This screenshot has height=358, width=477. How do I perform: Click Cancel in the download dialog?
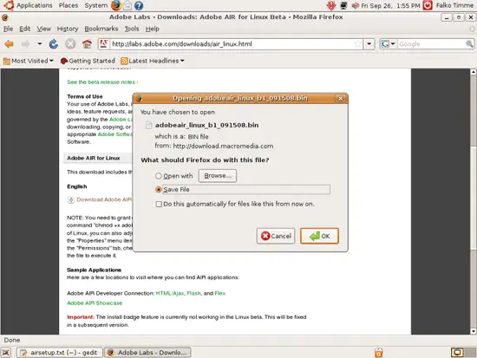(276, 236)
